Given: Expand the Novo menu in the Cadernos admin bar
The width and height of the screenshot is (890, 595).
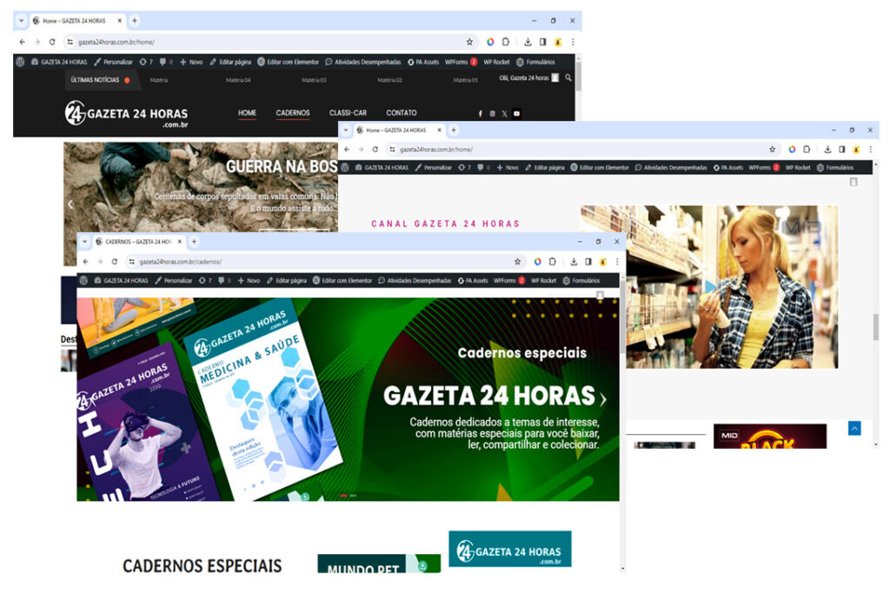Looking at the screenshot, I should (x=249, y=280).
